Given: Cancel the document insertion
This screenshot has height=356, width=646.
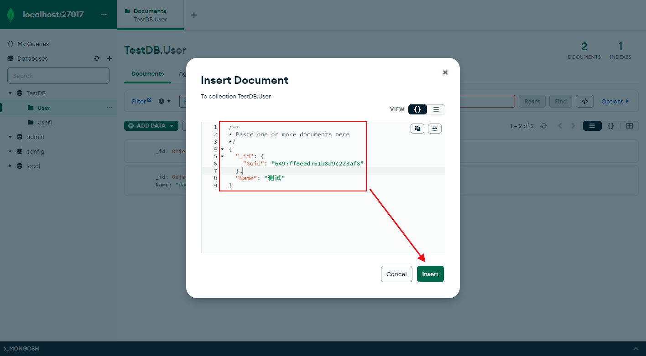Looking at the screenshot, I should point(396,274).
